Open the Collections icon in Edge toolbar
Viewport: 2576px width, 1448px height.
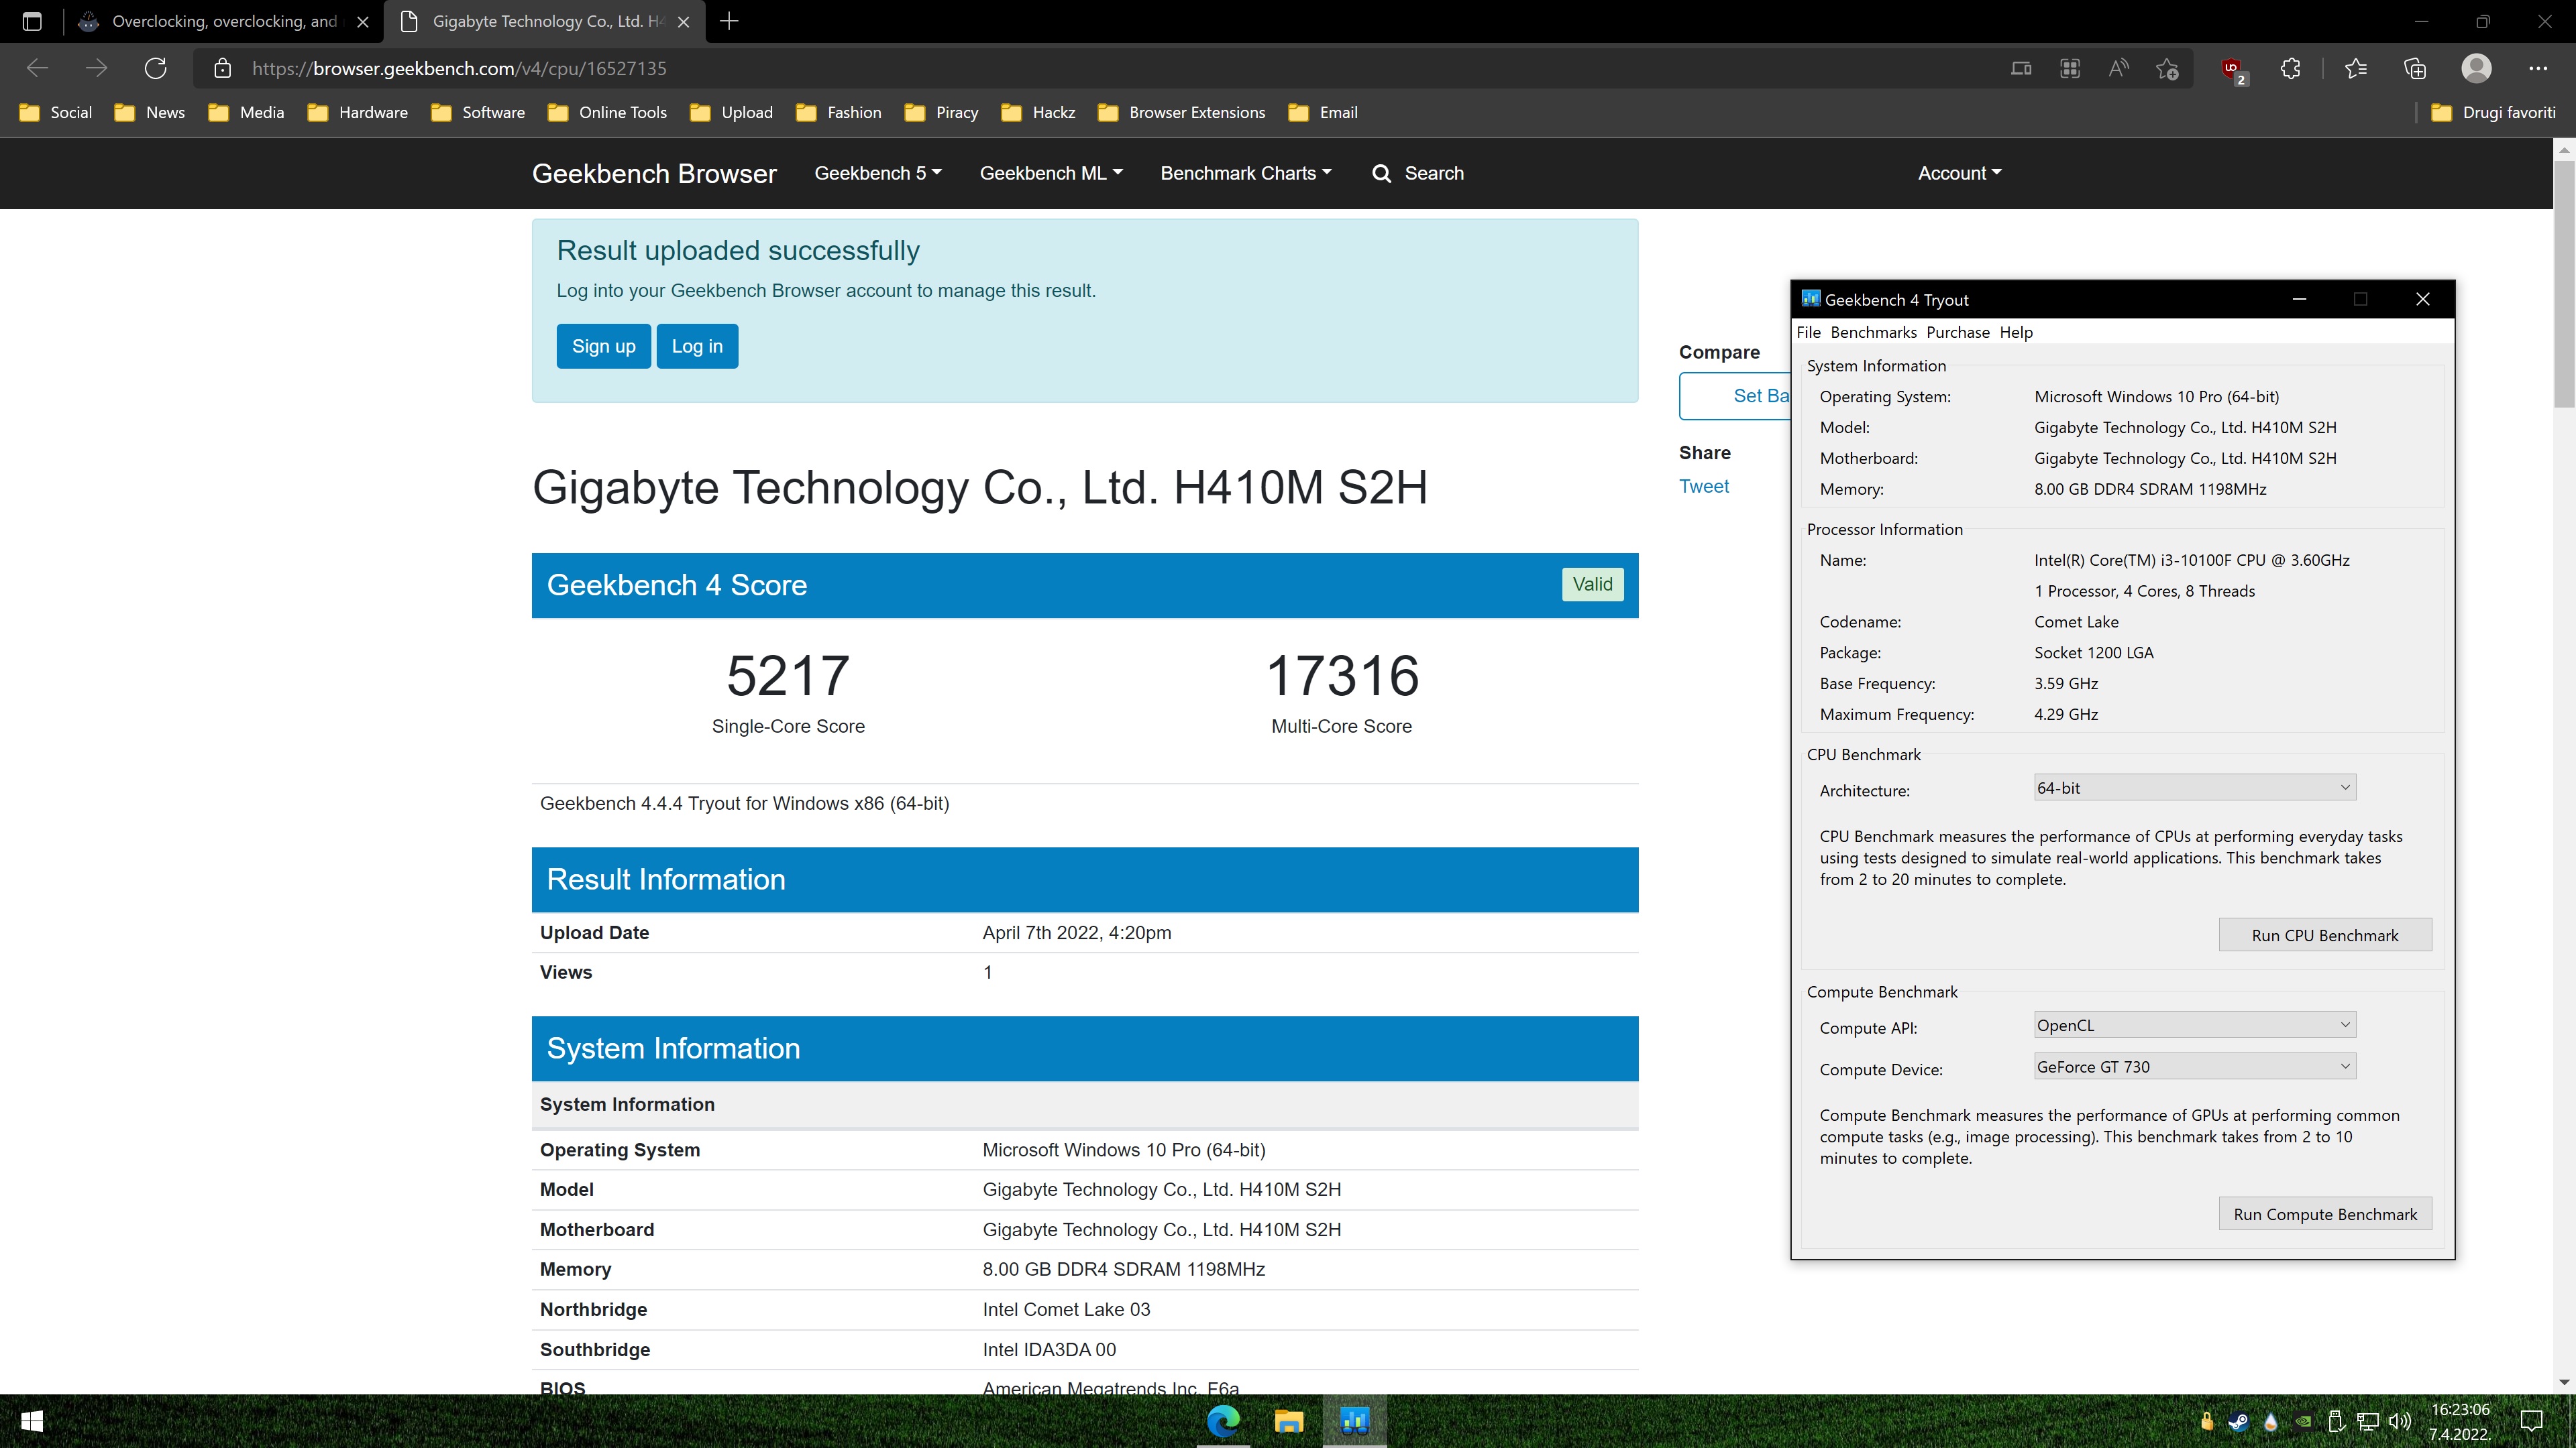(x=2414, y=68)
